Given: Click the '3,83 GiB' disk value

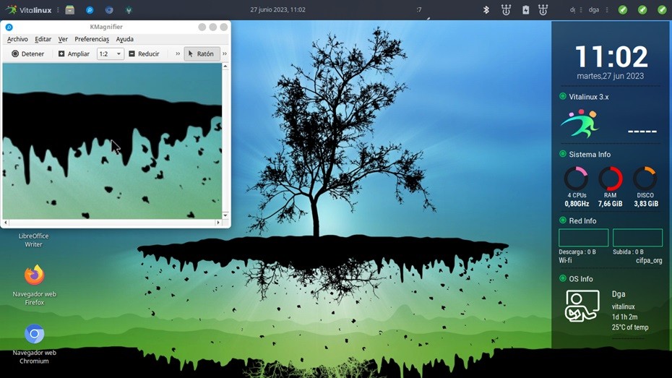Looking at the screenshot, I should click(646, 204).
